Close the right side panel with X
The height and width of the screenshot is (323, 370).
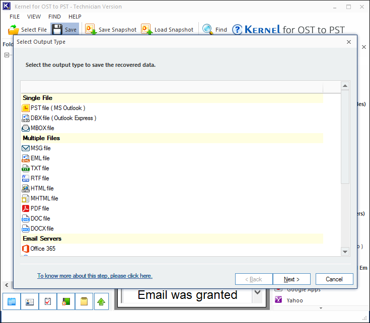pos(364,47)
